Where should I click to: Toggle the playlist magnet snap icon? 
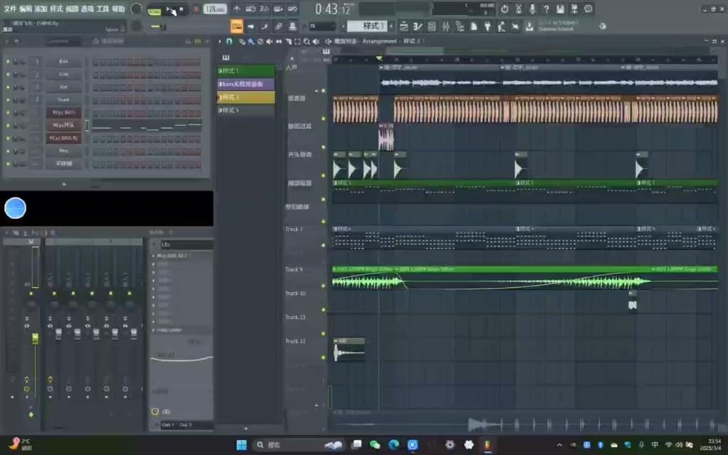pyautogui.click(x=229, y=41)
